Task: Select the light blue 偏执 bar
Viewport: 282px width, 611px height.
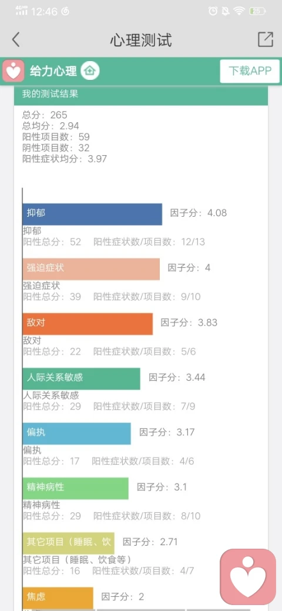Action: tap(77, 434)
